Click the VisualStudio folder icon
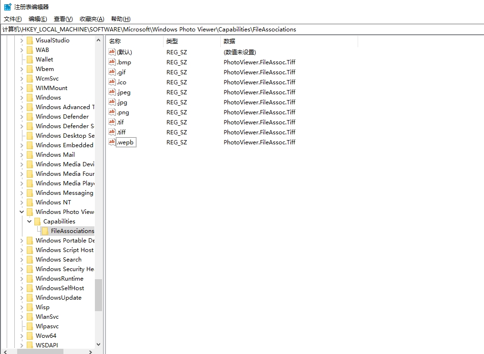The image size is (484, 354). pyautogui.click(x=30, y=40)
